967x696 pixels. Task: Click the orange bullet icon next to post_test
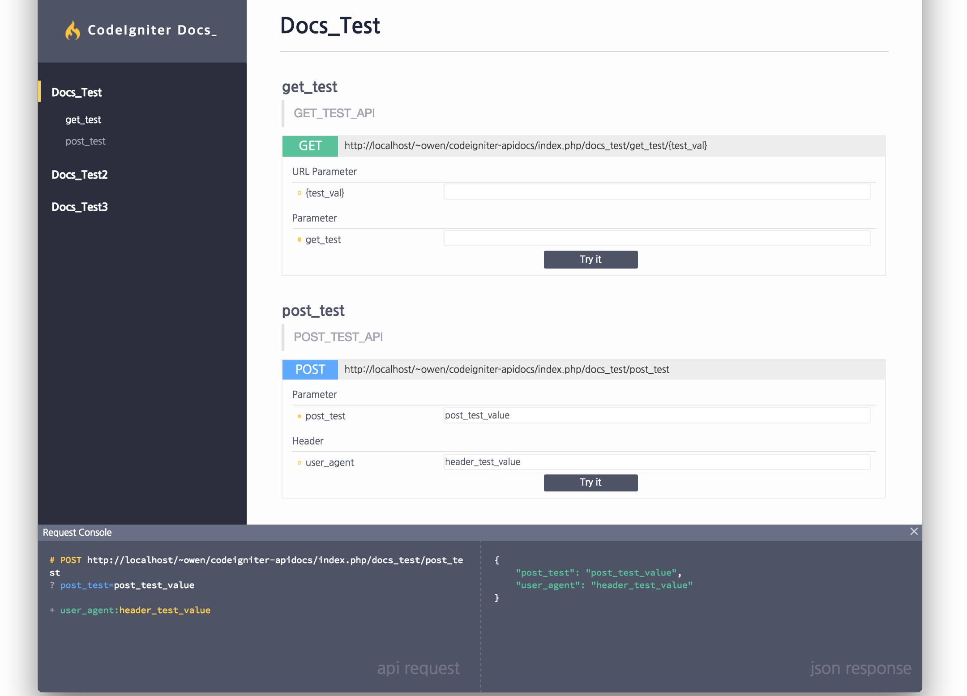coord(298,415)
